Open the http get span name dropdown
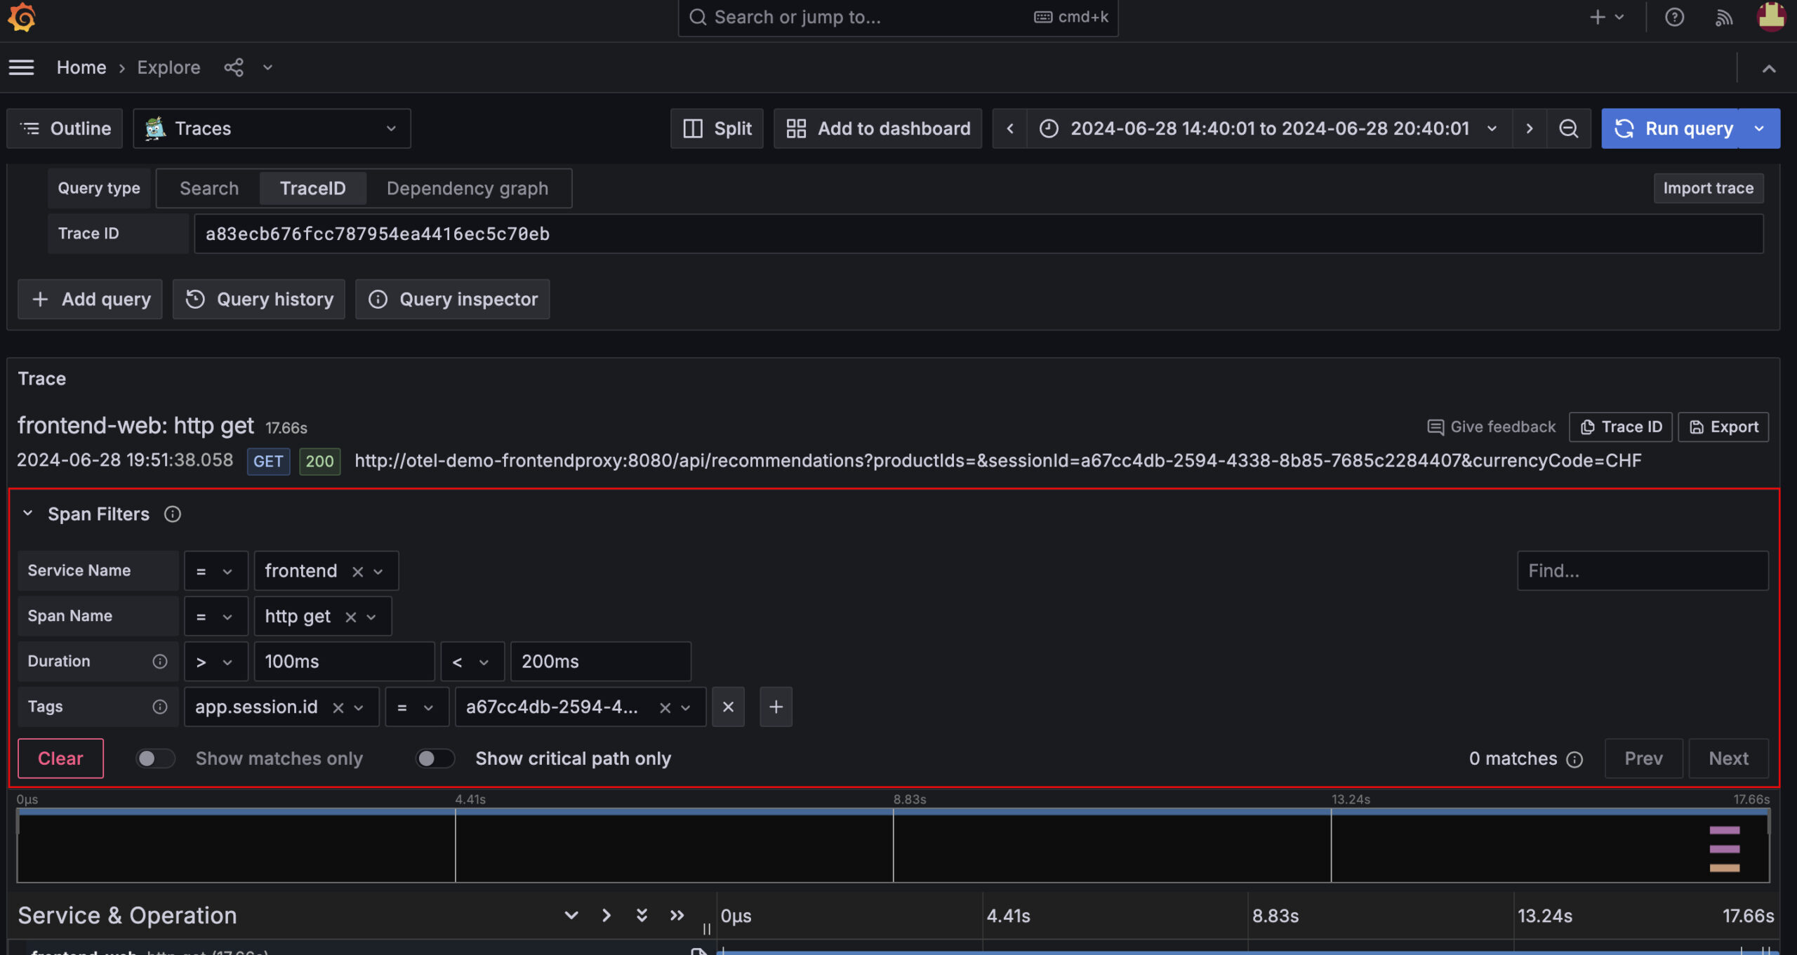Screen dimensions: 1797x955 coord(371,617)
